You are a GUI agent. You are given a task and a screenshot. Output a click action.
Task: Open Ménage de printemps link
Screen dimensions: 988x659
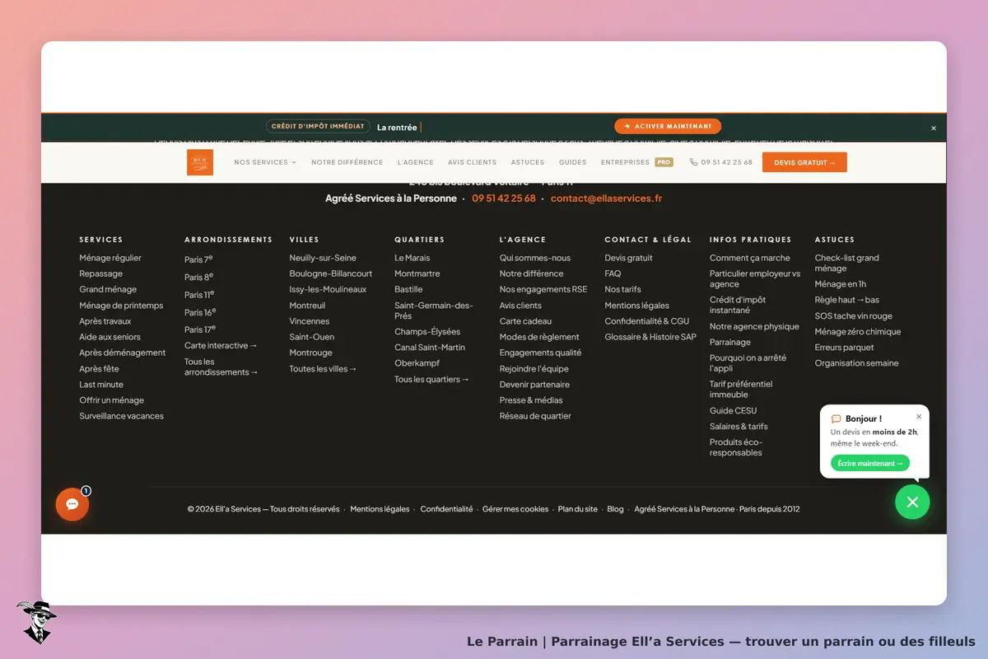click(121, 306)
